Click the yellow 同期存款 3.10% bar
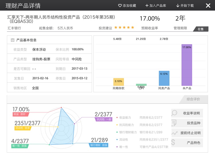This screenshot has width=215, height=161. (x=118, y=82)
